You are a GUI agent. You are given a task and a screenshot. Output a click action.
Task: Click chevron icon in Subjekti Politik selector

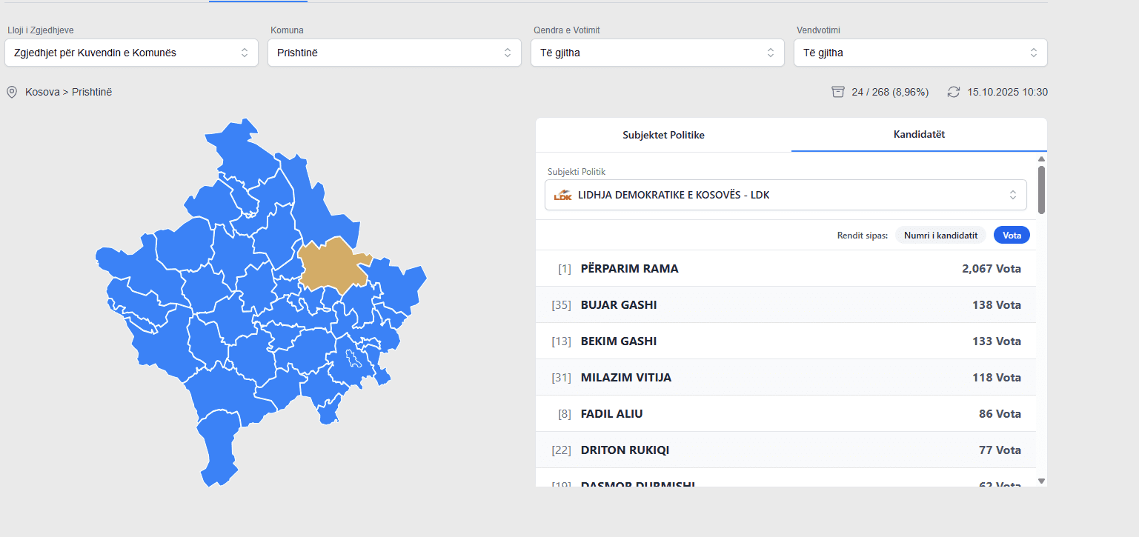coord(1012,195)
